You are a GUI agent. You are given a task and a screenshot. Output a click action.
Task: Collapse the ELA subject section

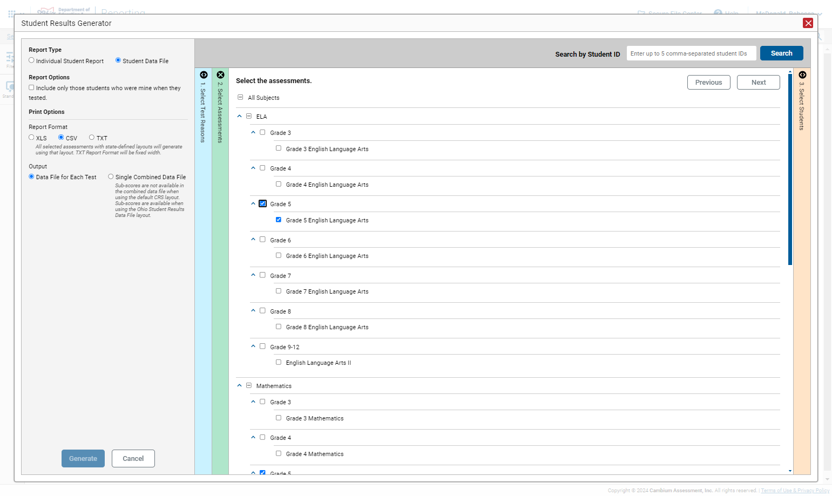click(239, 116)
